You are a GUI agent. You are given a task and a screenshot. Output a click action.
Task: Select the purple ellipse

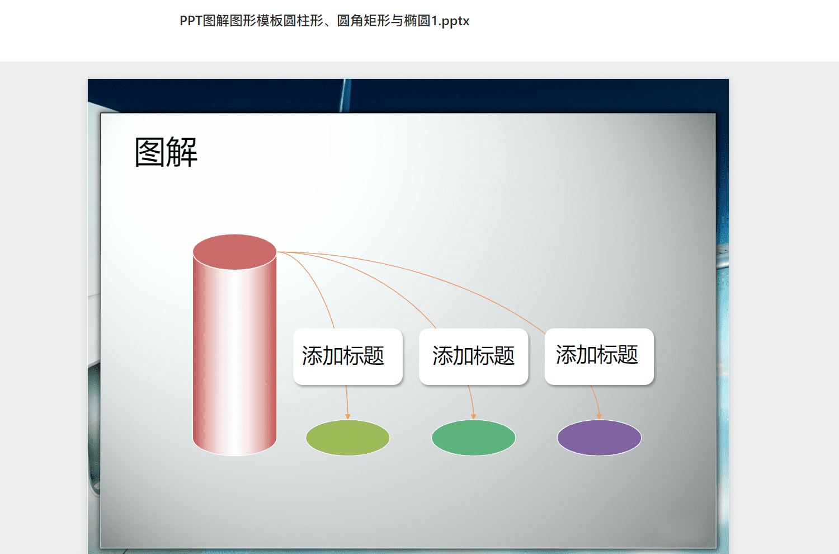tap(600, 438)
